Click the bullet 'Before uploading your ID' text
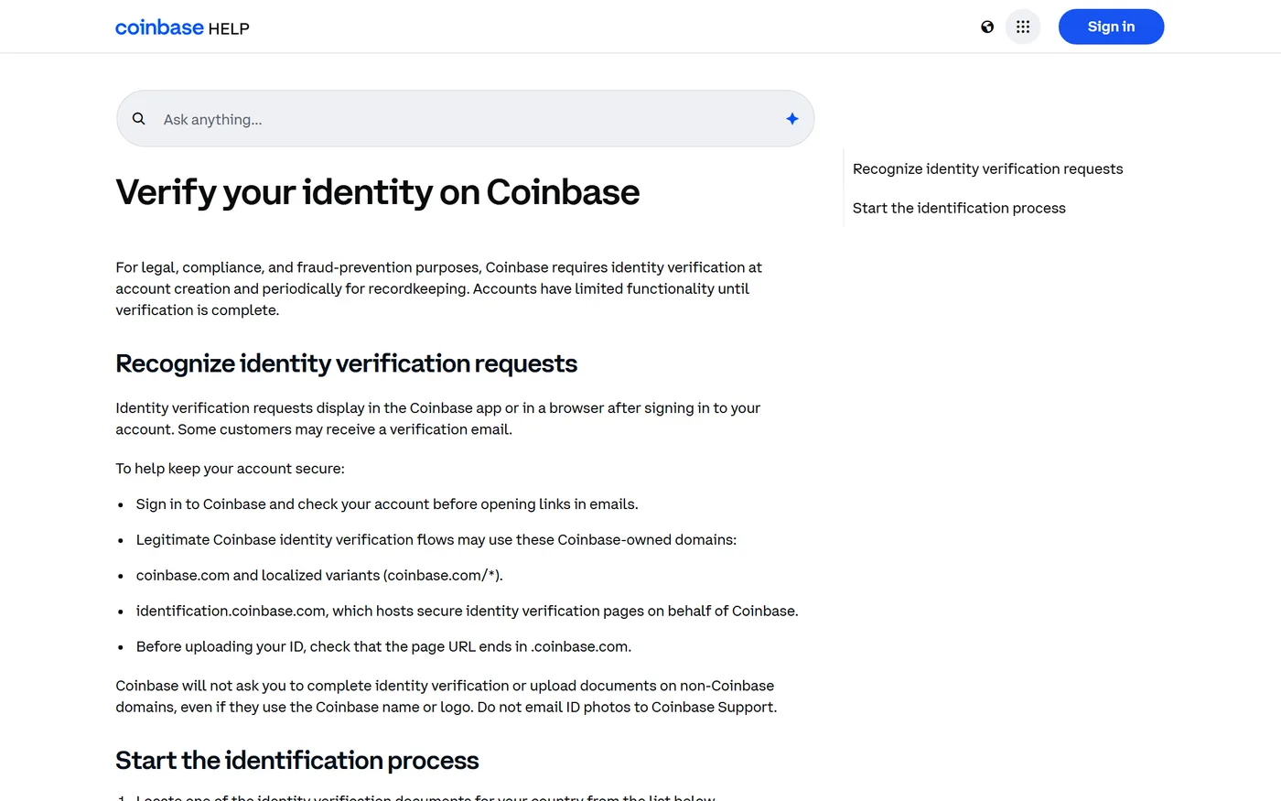1281x801 pixels. [383, 647]
